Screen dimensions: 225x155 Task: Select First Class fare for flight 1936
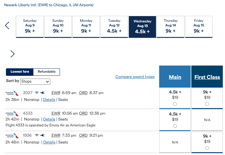point(207,148)
